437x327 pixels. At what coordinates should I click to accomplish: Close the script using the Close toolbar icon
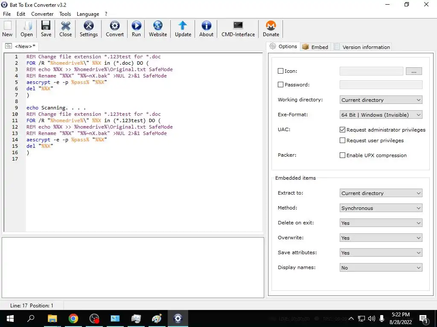pyautogui.click(x=65, y=29)
